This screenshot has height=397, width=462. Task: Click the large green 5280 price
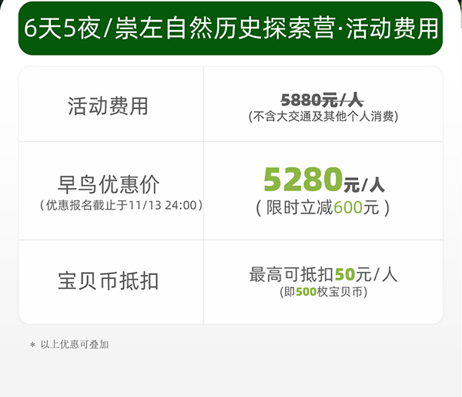(302, 180)
